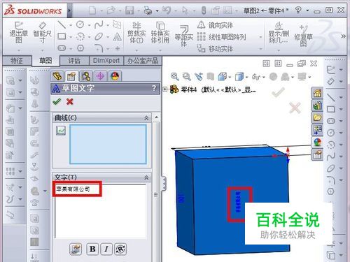Image resolution: width=350 pixels, height=262 pixels.
Task: Click the Sketch Text (A) tool in ribbon
Action: point(118,36)
